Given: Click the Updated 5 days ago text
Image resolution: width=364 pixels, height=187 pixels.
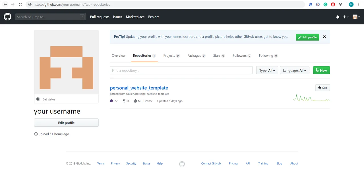Looking at the screenshot, I should pyautogui.click(x=170, y=101).
